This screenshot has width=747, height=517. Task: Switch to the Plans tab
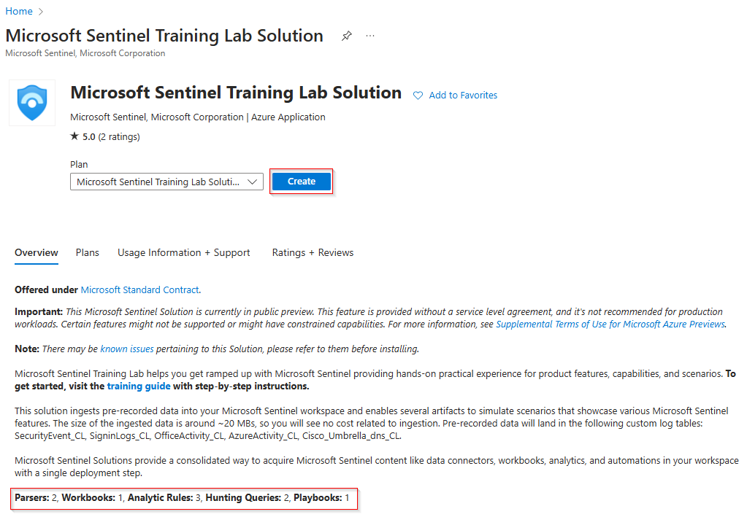coord(88,252)
